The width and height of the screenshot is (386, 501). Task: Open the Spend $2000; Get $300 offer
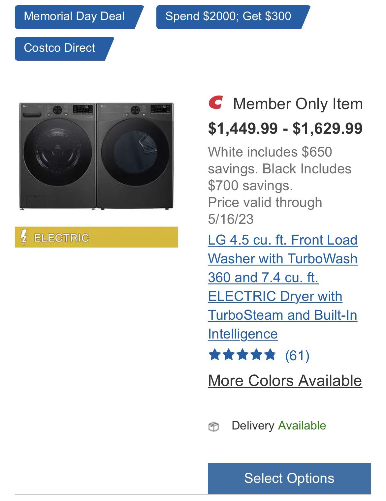228,16
